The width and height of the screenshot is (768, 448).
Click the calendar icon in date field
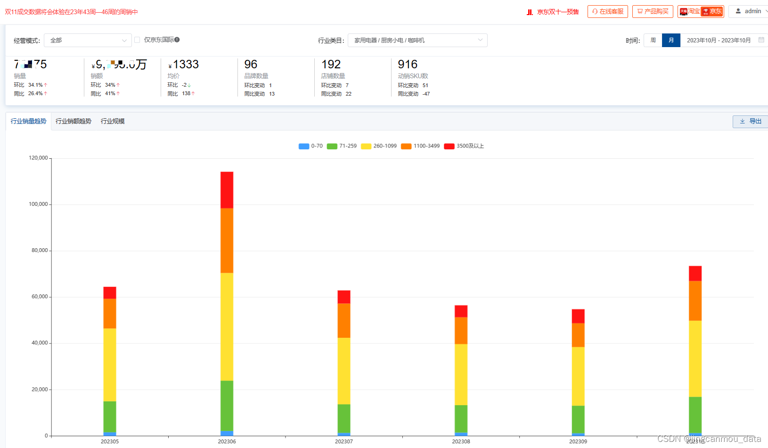tap(761, 40)
